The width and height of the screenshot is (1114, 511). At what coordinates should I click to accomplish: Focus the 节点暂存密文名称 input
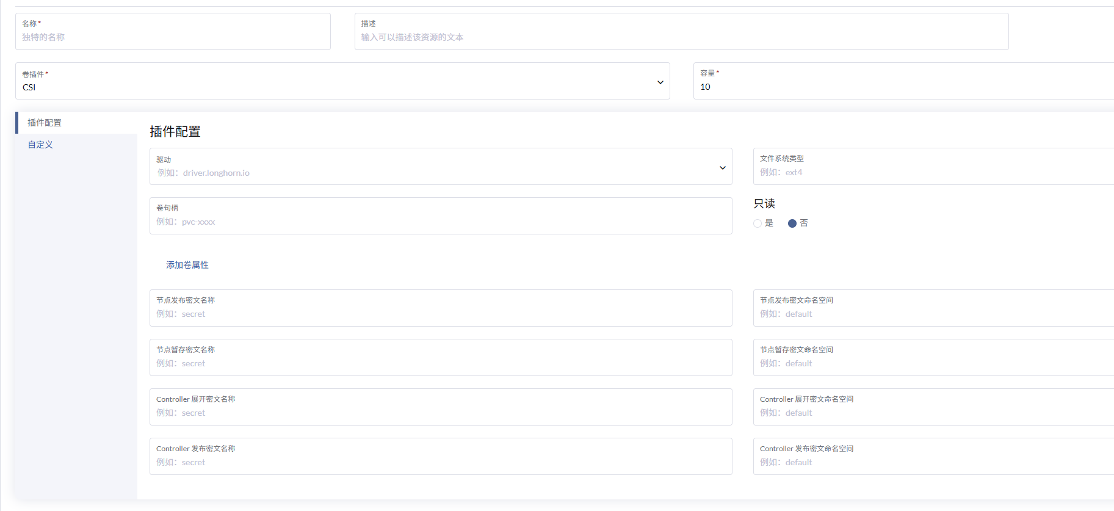(440, 363)
